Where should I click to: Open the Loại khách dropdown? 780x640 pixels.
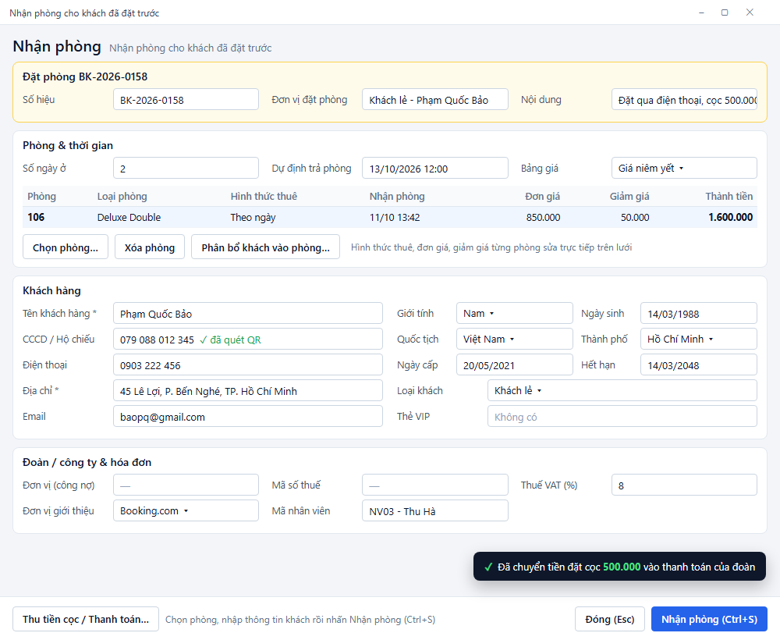click(x=622, y=391)
